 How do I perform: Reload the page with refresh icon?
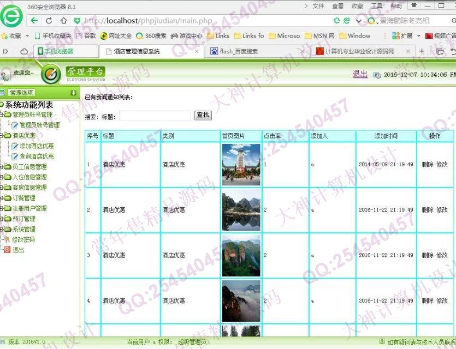coord(49,21)
